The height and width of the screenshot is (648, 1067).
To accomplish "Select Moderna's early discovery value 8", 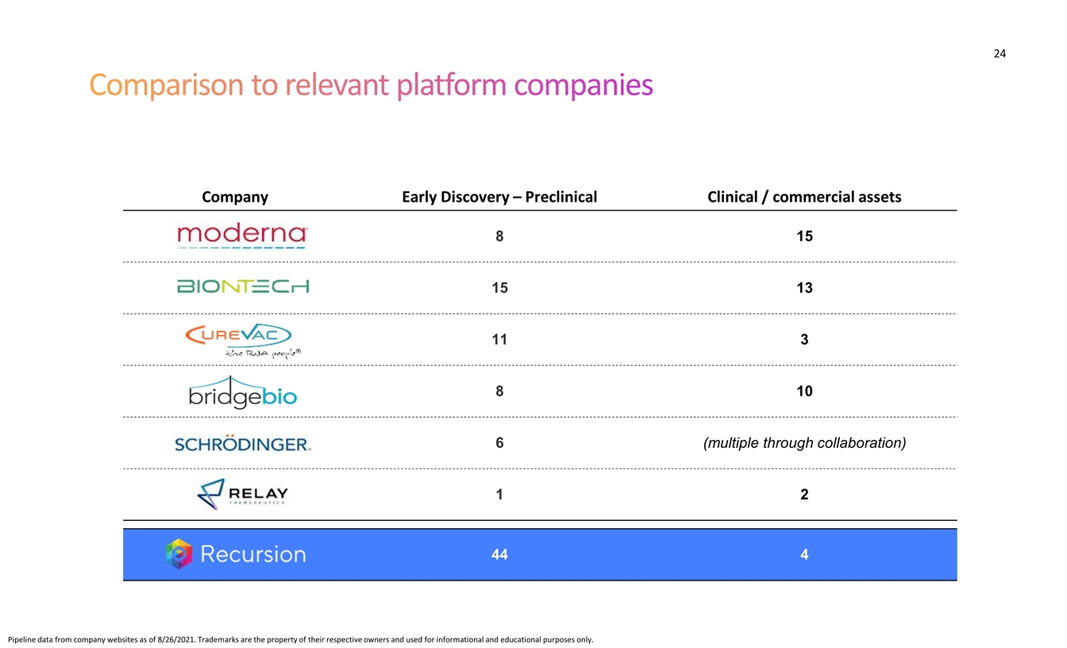I will tap(499, 237).
